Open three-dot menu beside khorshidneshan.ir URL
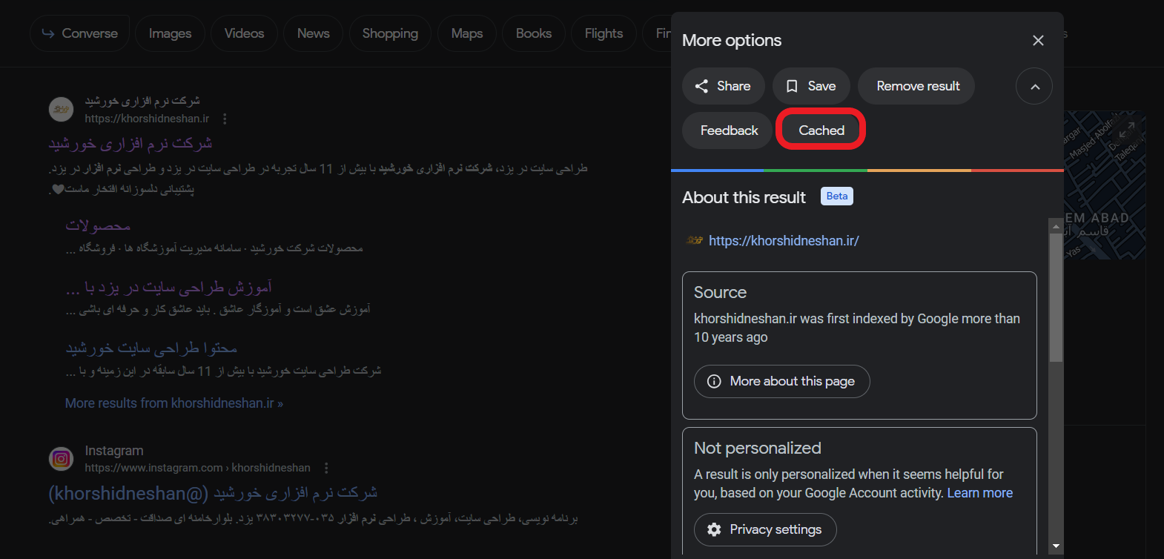Viewport: 1164px width, 559px height. point(225,119)
